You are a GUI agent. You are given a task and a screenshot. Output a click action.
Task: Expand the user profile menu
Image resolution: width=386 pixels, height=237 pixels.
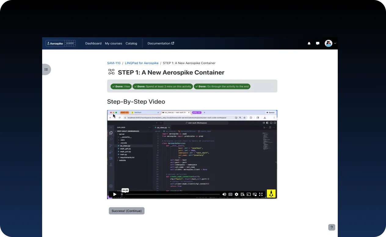[330, 43]
